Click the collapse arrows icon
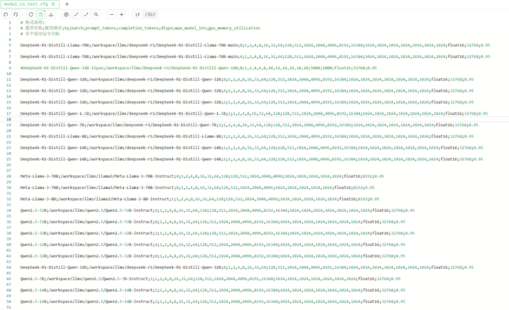509x310 pixels. point(76,14)
